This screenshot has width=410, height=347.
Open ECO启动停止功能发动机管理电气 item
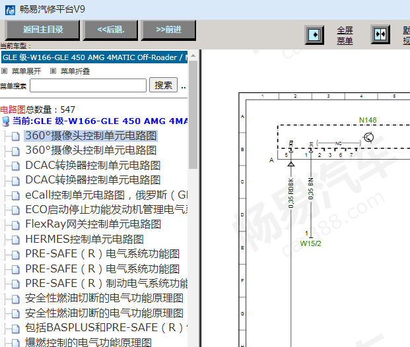pos(106,210)
